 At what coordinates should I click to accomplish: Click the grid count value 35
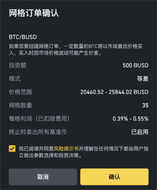pos(145,105)
